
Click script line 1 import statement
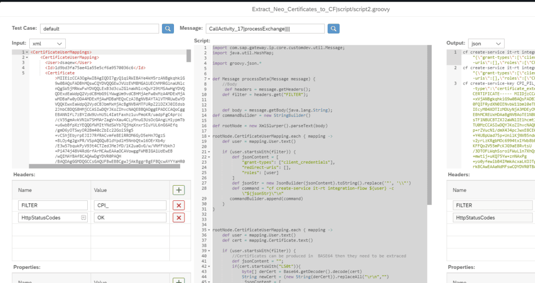tap(278, 48)
